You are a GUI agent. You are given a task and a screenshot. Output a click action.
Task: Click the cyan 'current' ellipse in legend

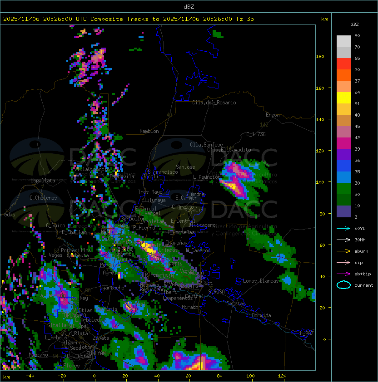(343, 285)
